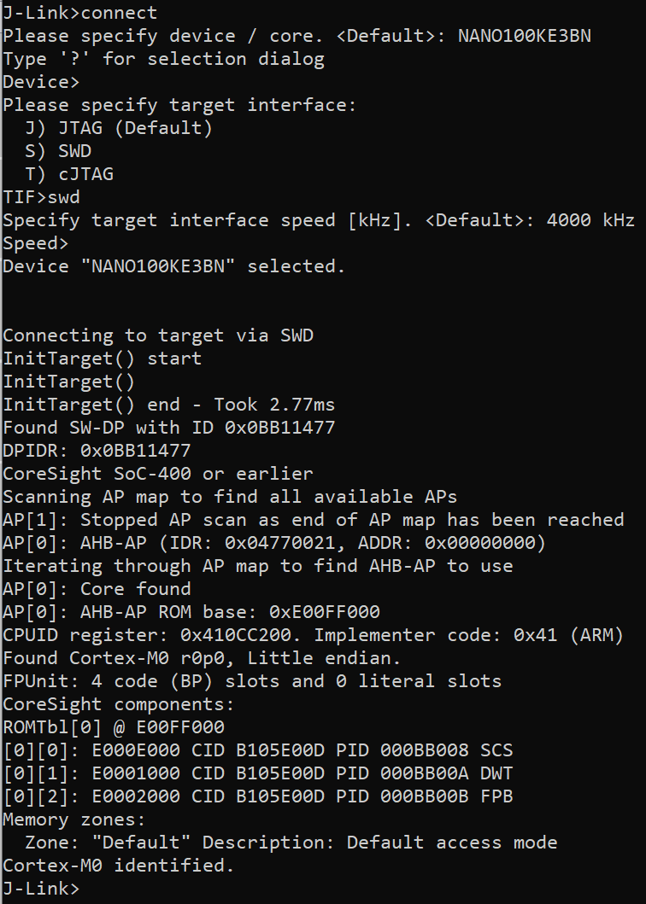Click the 'InitTarget() end - Took 2.77ms' line
646x904 pixels.
click(169, 405)
